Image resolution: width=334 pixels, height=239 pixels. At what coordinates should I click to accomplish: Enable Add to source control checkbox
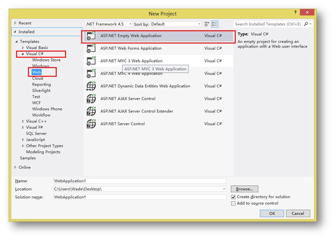click(x=234, y=204)
